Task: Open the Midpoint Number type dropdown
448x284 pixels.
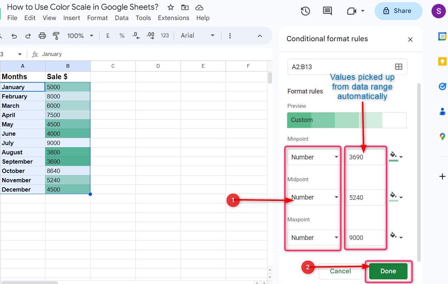Action: pos(314,197)
